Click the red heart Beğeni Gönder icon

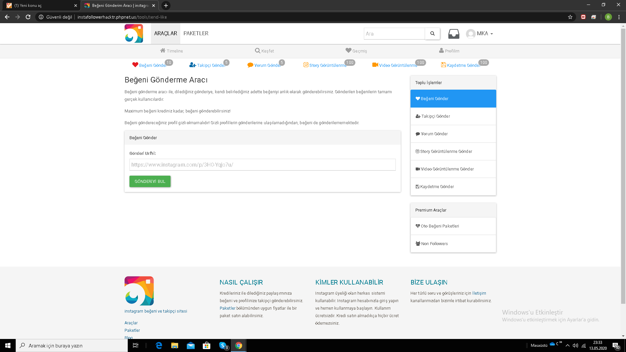135,65
